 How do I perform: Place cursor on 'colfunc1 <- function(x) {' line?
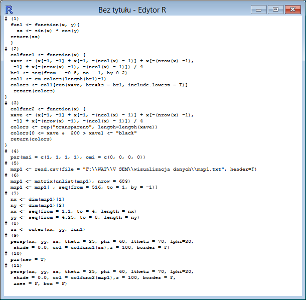[48, 55]
